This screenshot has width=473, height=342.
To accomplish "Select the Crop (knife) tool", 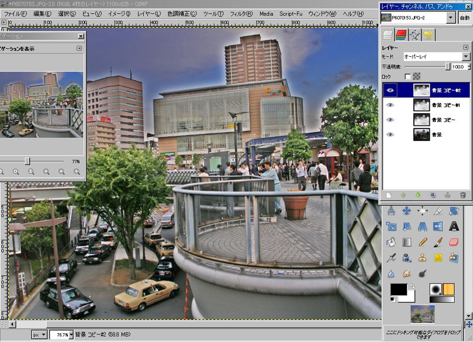I will coord(438,211).
